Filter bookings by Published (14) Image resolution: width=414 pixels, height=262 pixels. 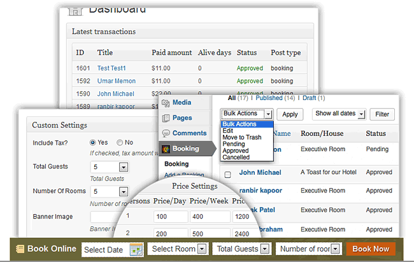coord(275,98)
